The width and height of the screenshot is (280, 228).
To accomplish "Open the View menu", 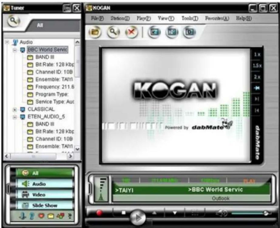I will pos(166,18).
